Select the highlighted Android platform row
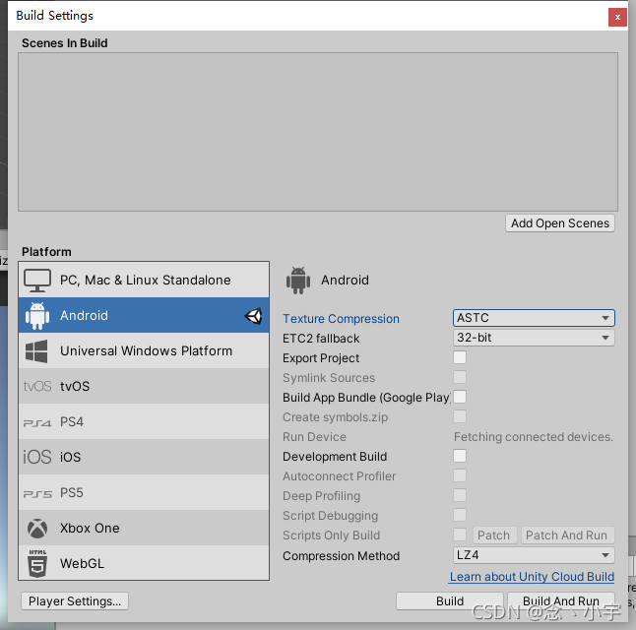 pyautogui.click(x=144, y=315)
